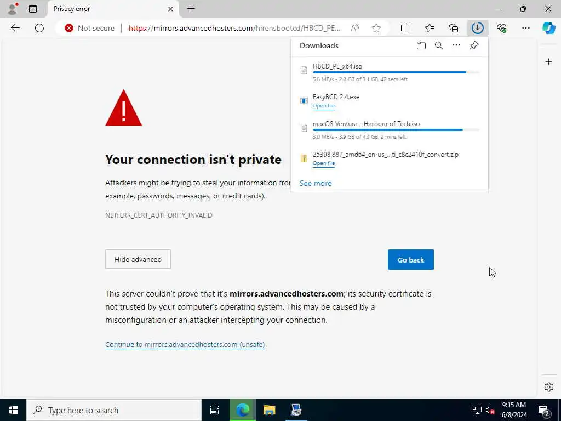This screenshot has height=421, width=561.
Task: Open a new tab with plus
Action: pyautogui.click(x=191, y=9)
